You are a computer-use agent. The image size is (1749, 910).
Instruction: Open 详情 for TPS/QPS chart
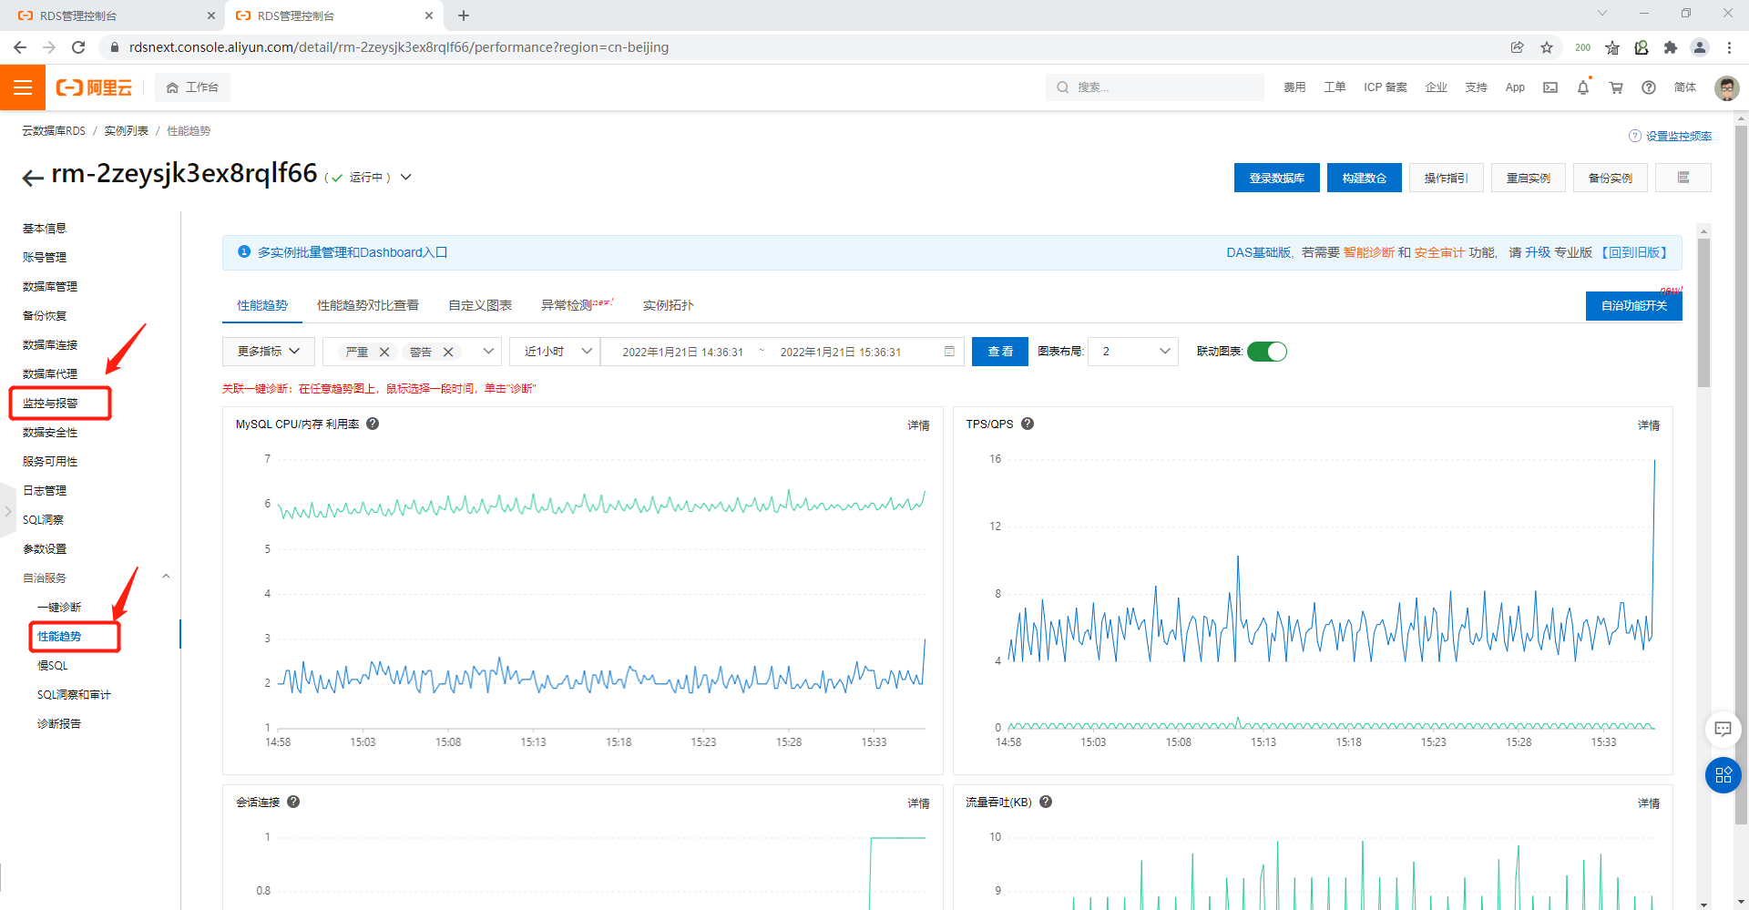point(1649,425)
